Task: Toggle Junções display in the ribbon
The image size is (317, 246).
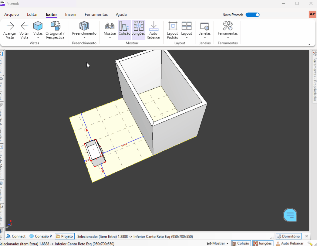Action: [138, 30]
